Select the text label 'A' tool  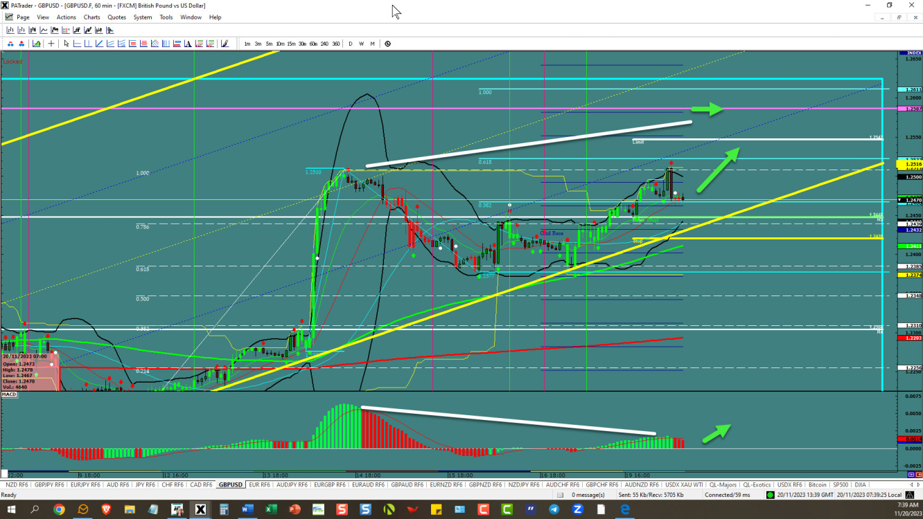click(x=188, y=44)
